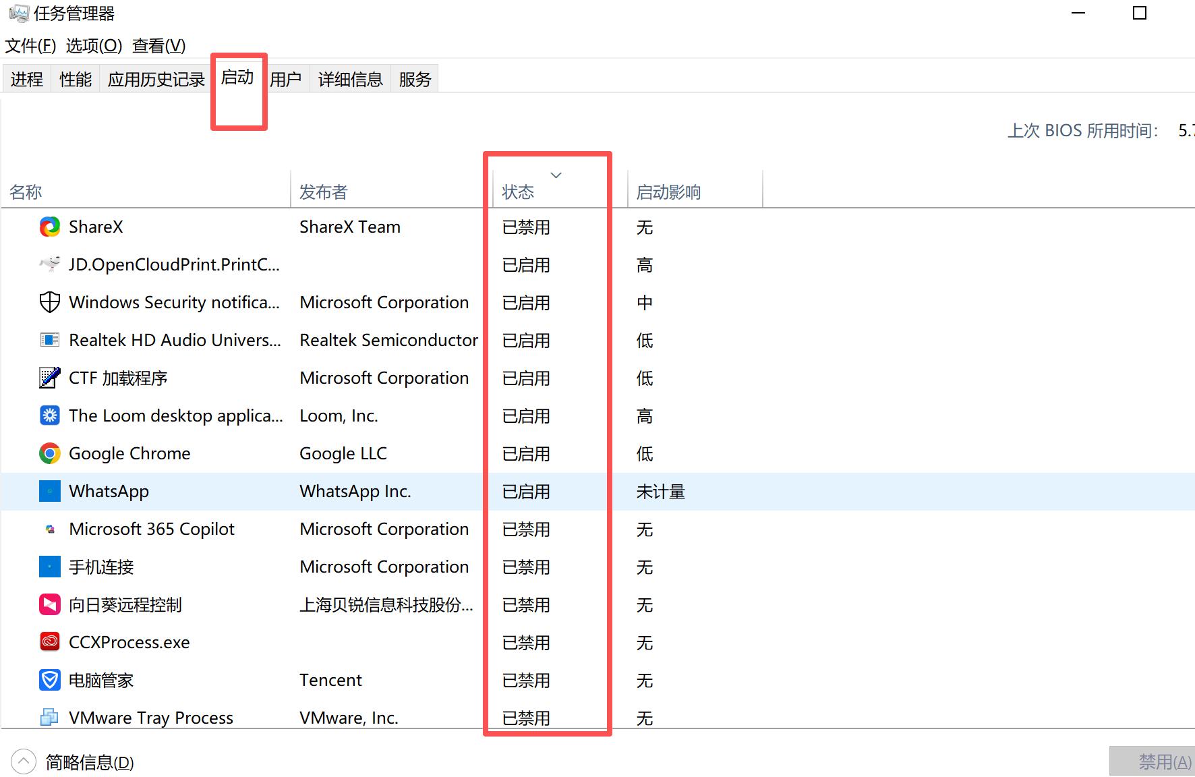Select the ShareX application icon
This screenshot has height=777, width=1195.
point(48,227)
